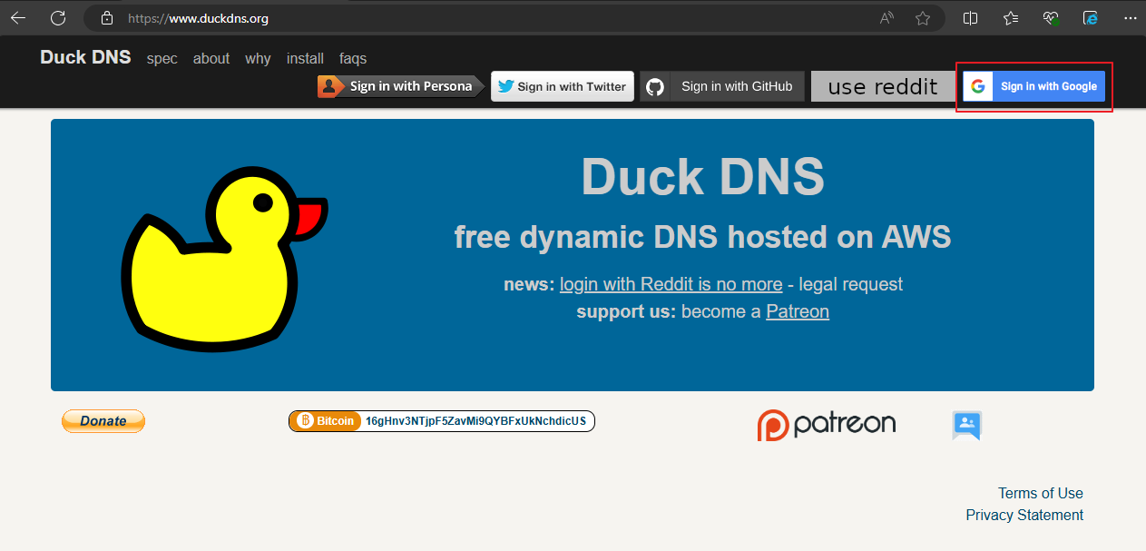Screen dimensions: 1146x551
Task: Open the spec menu item
Action: coord(162,58)
